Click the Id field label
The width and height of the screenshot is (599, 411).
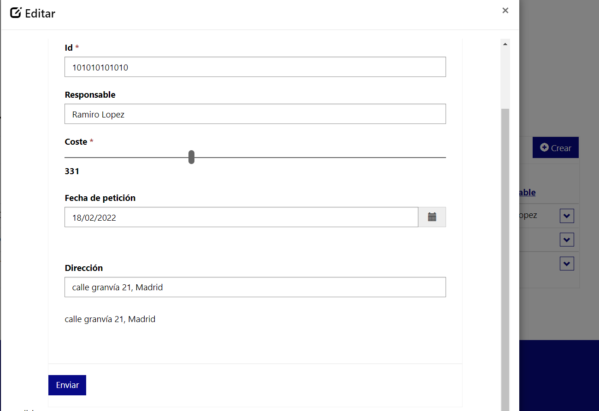[69, 47]
